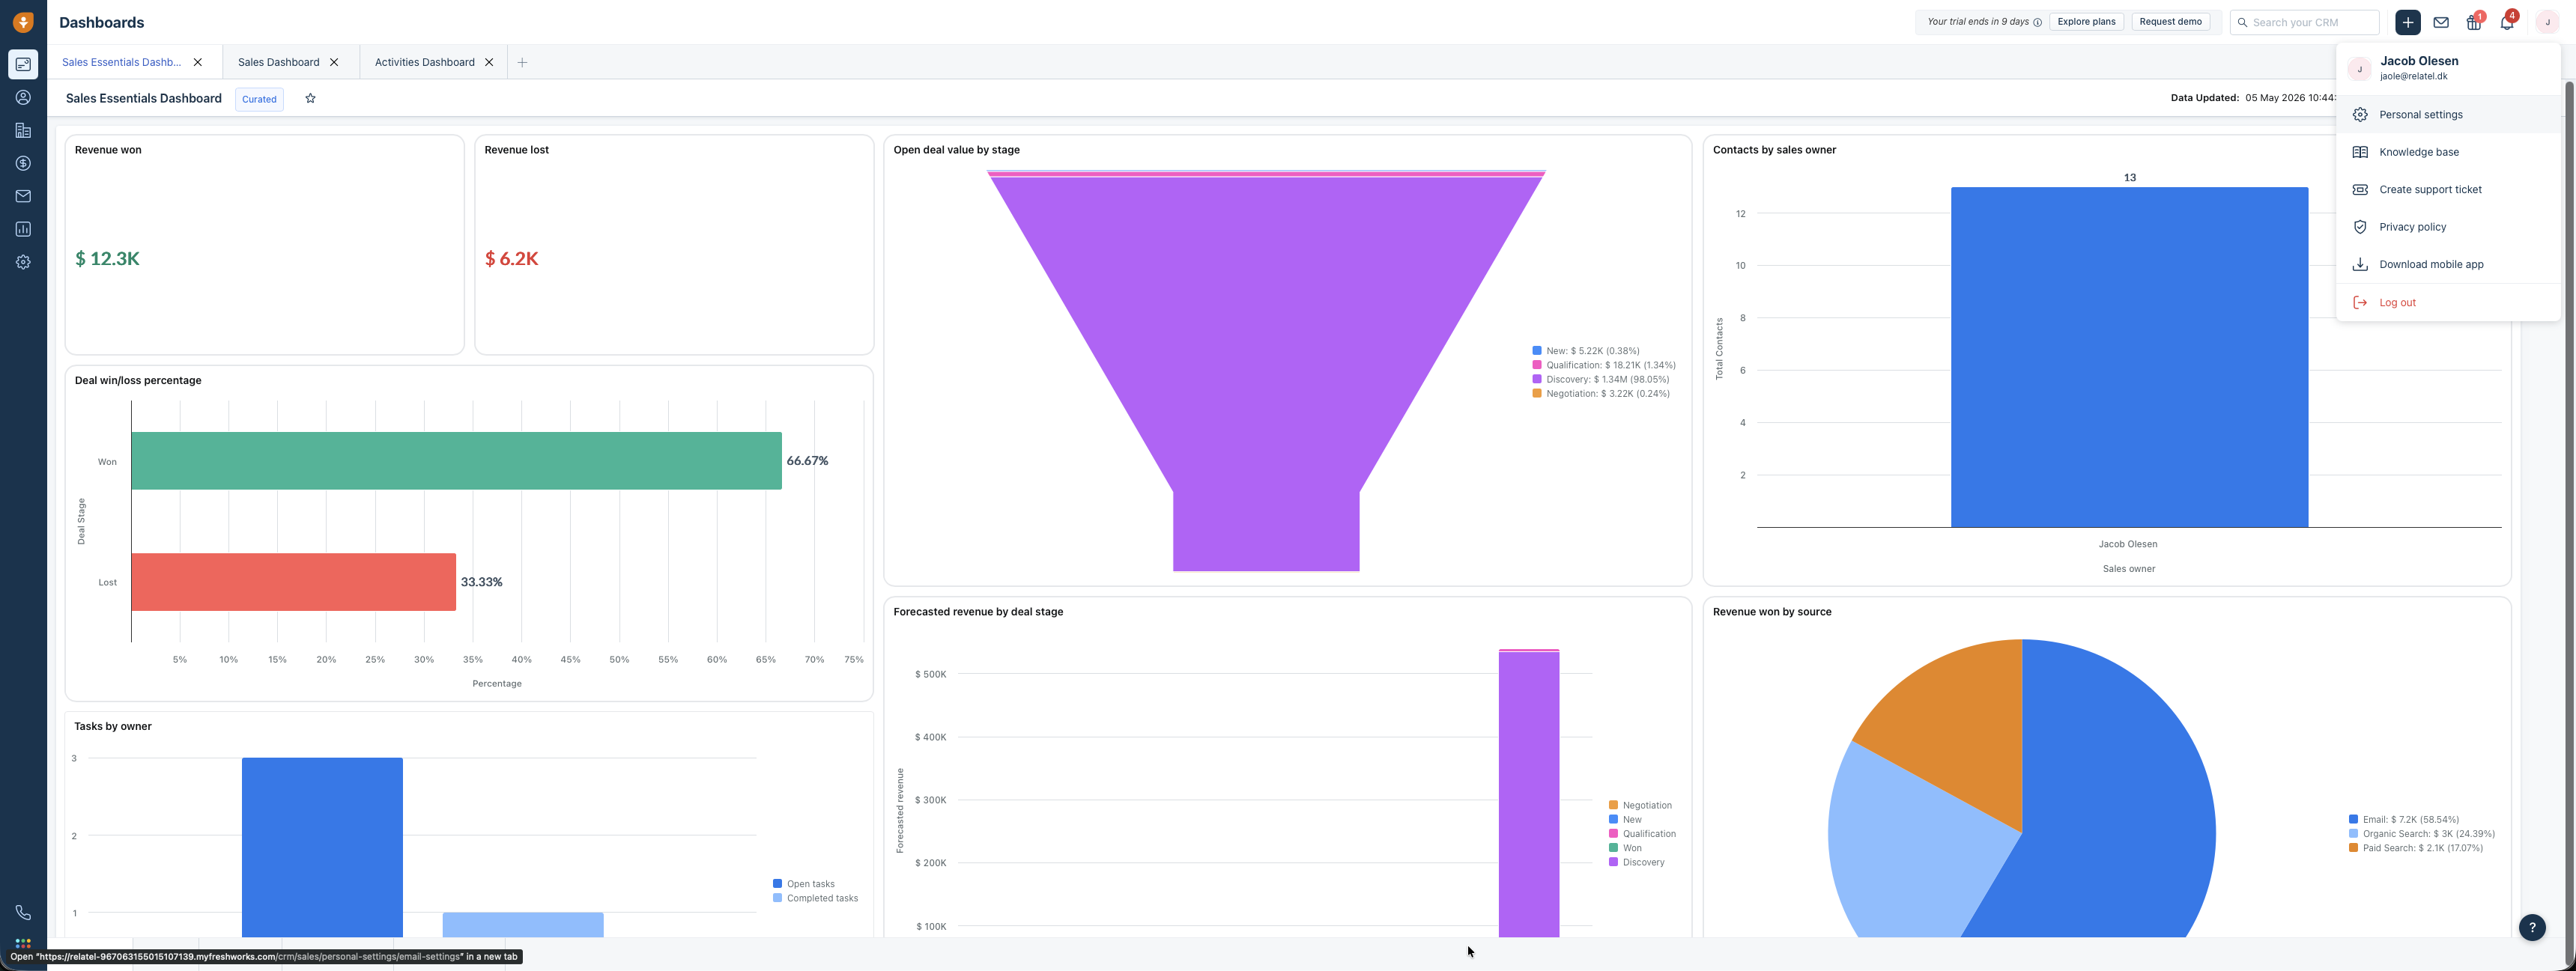Switch to the Activities Dashboard tab
Image resolution: width=2576 pixels, height=971 pixels.
click(425, 63)
